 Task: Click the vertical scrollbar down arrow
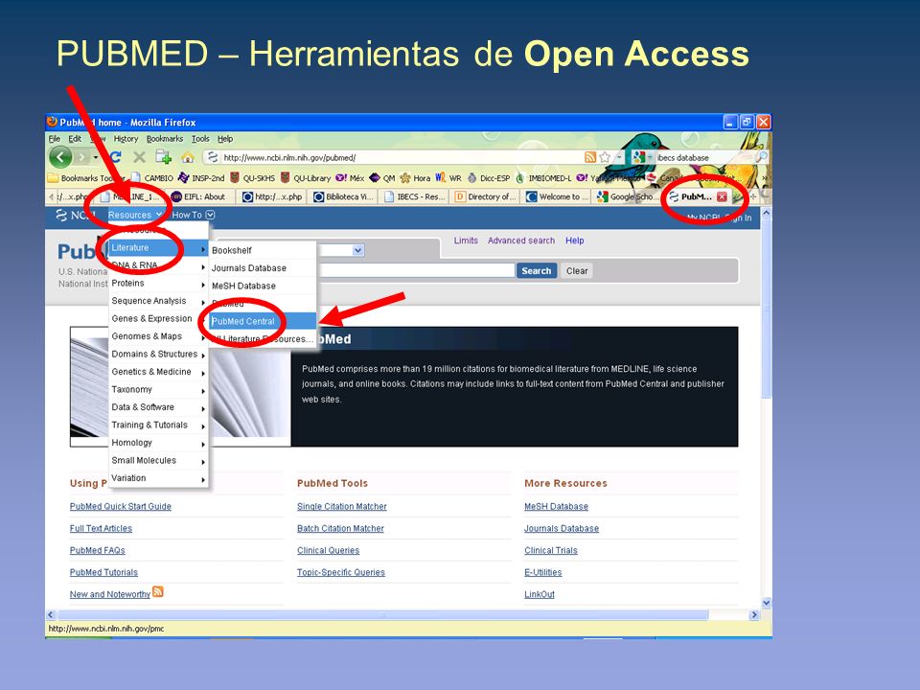tap(767, 603)
